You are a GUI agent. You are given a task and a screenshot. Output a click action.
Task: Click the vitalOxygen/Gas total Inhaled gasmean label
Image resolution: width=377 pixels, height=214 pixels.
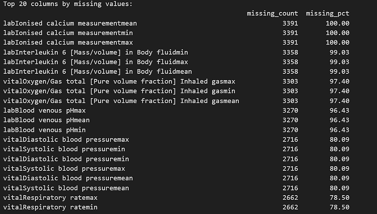tap(121, 101)
